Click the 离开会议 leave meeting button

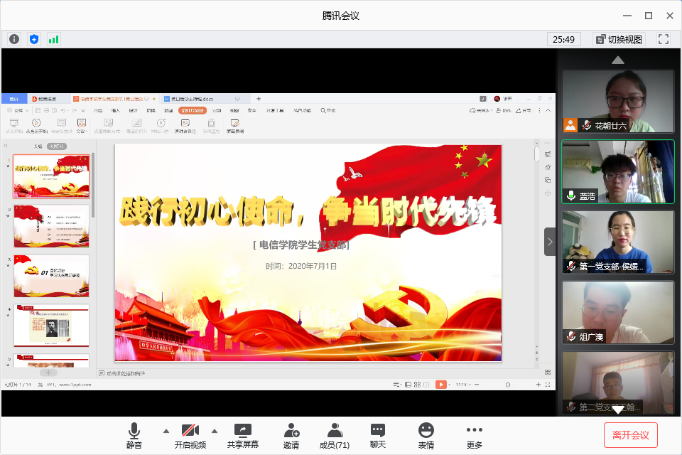pos(631,434)
